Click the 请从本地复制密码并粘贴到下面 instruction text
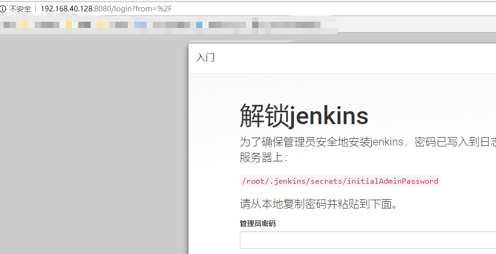Viewport: 496px width, 254px height. [318, 204]
